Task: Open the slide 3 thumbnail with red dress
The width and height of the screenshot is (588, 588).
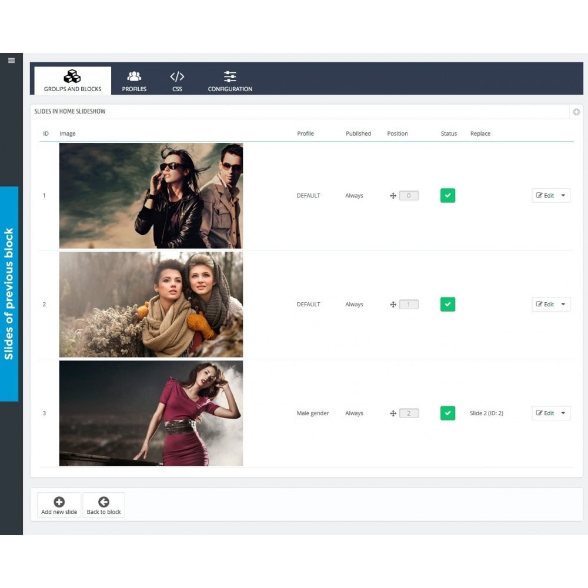Action: 151,413
